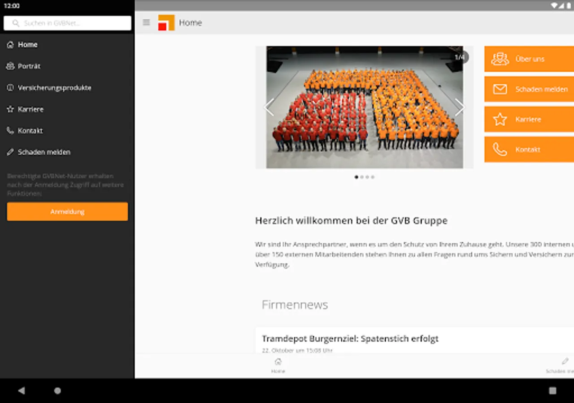Click the 12:00 clock in status bar
The image size is (574, 403).
click(x=12, y=6)
